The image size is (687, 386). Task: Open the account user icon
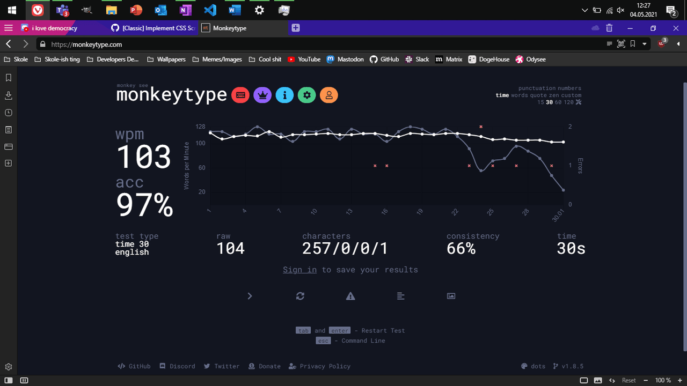click(328, 95)
